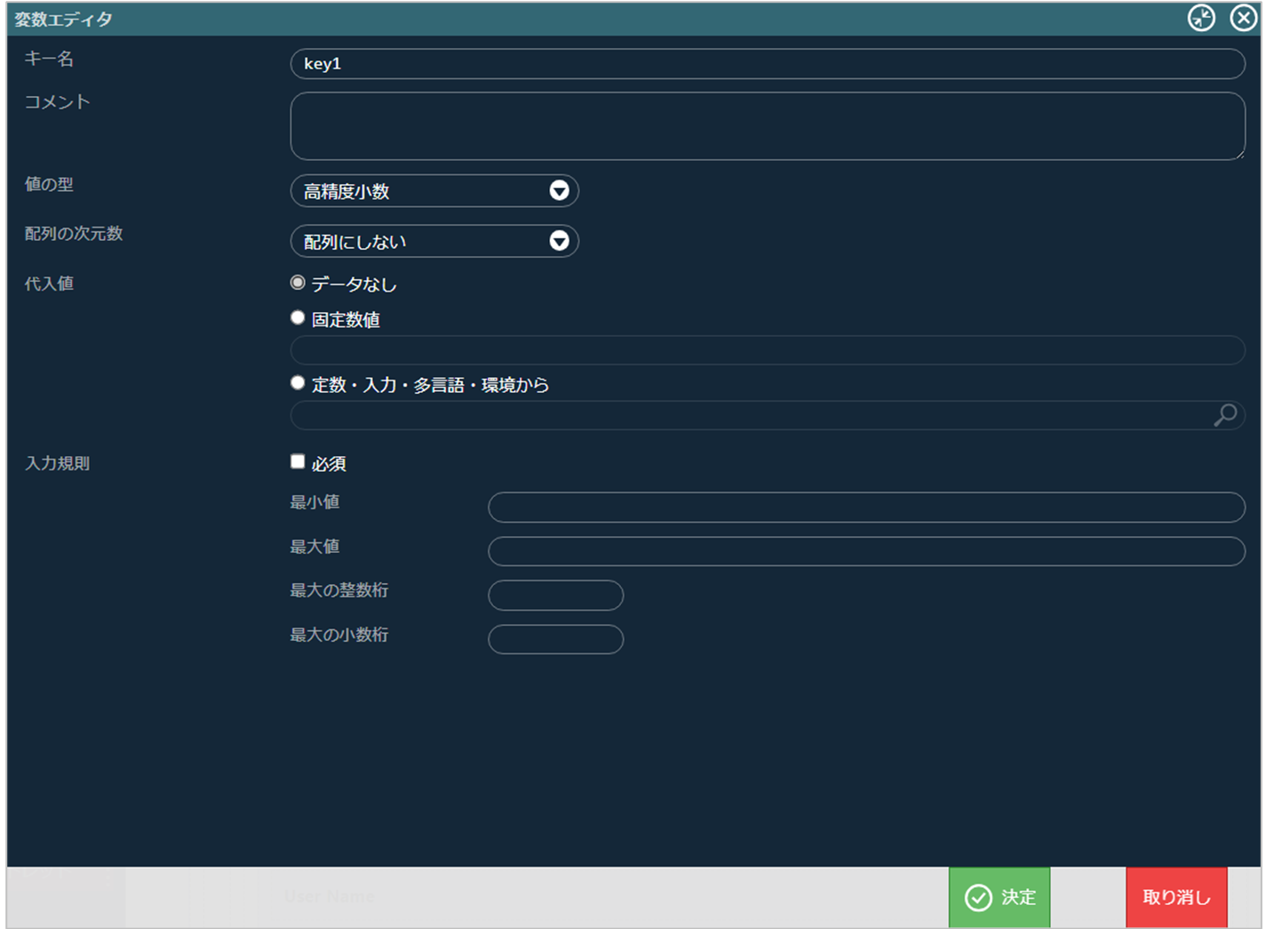
Task: Click the 決定 confirm button text
Action: pyautogui.click(x=1018, y=898)
